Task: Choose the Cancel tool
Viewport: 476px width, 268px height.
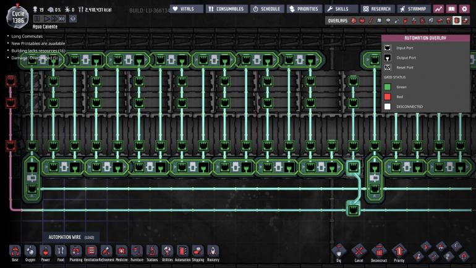Action: [x=358, y=251]
